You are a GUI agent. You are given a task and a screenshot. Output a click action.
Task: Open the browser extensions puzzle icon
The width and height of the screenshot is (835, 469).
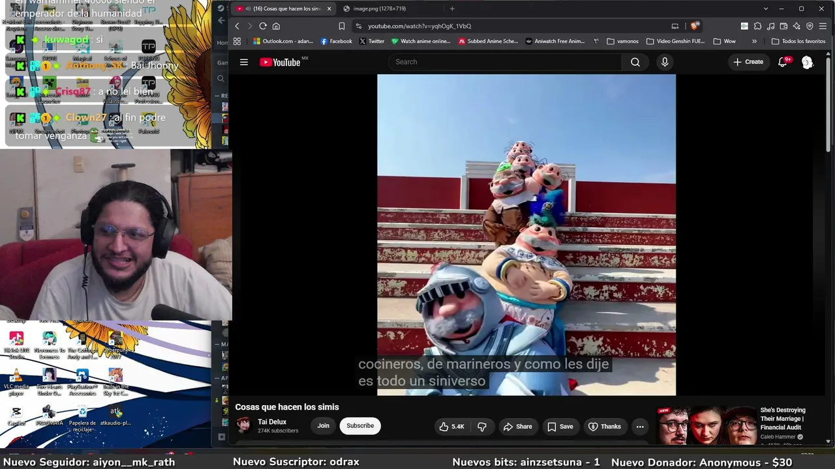click(x=757, y=26)
